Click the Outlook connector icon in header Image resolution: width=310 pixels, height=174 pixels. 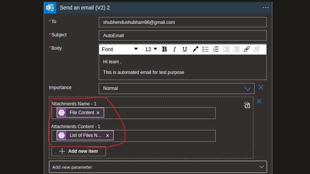click(x=50, y=8)
